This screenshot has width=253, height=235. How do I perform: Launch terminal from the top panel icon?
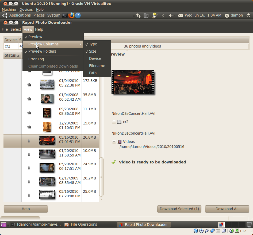[x=65, y=15]
